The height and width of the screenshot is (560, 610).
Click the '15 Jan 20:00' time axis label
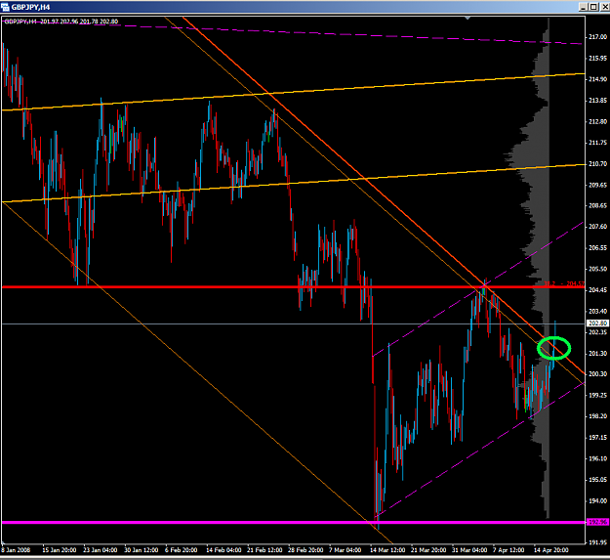click(60, 550)
